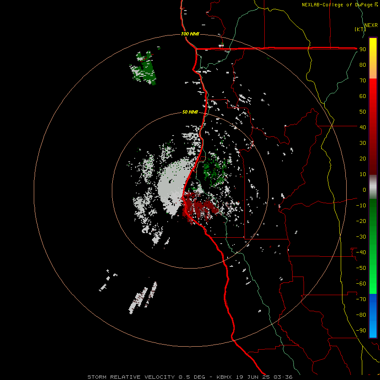Click the 20 value on velocity scale
The width and height of the screenshot is (380, 380).
point(363,159)
